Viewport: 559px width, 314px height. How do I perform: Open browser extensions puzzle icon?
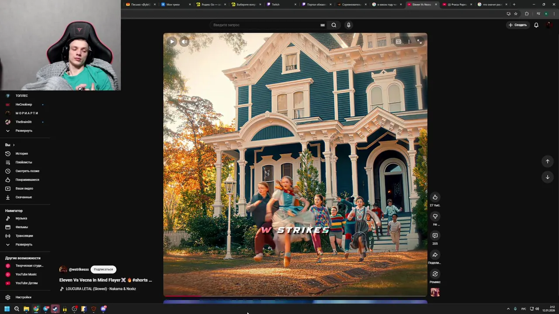[527, 14]
